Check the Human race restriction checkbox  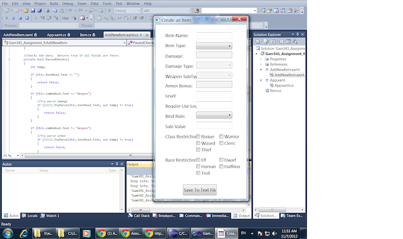click(198, 167)
